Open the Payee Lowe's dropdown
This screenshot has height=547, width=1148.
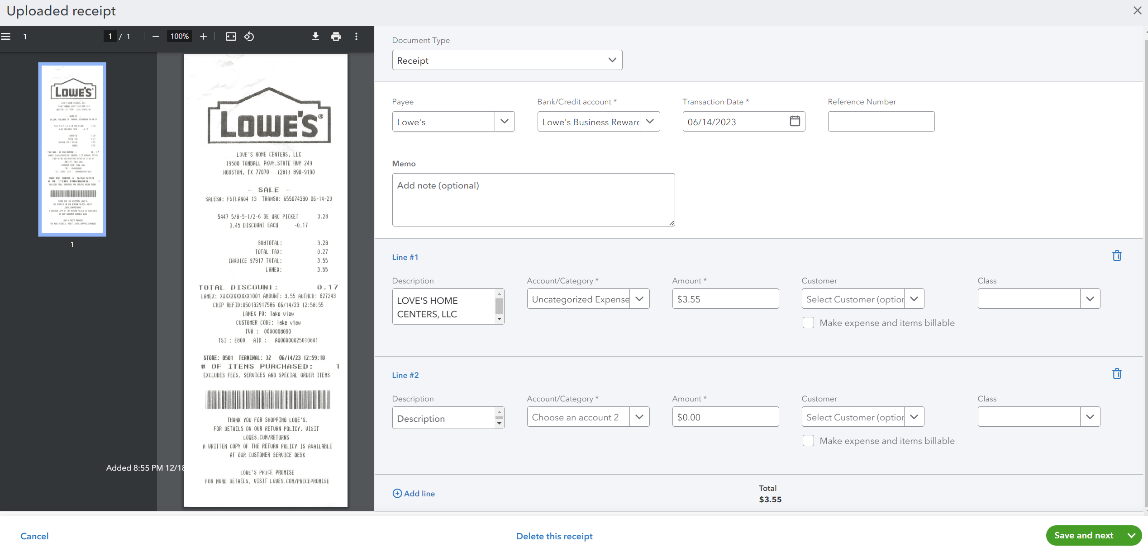point(505,122)
